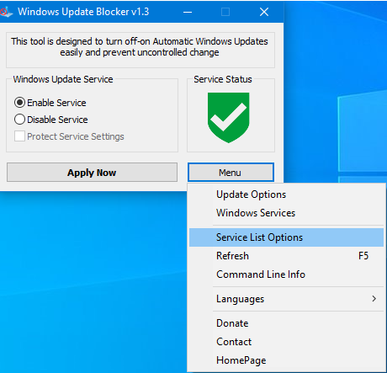Viewport: 387px width, 373px height.
Task: Open the Menu button dropdown
Action: (x=231, y=173)
